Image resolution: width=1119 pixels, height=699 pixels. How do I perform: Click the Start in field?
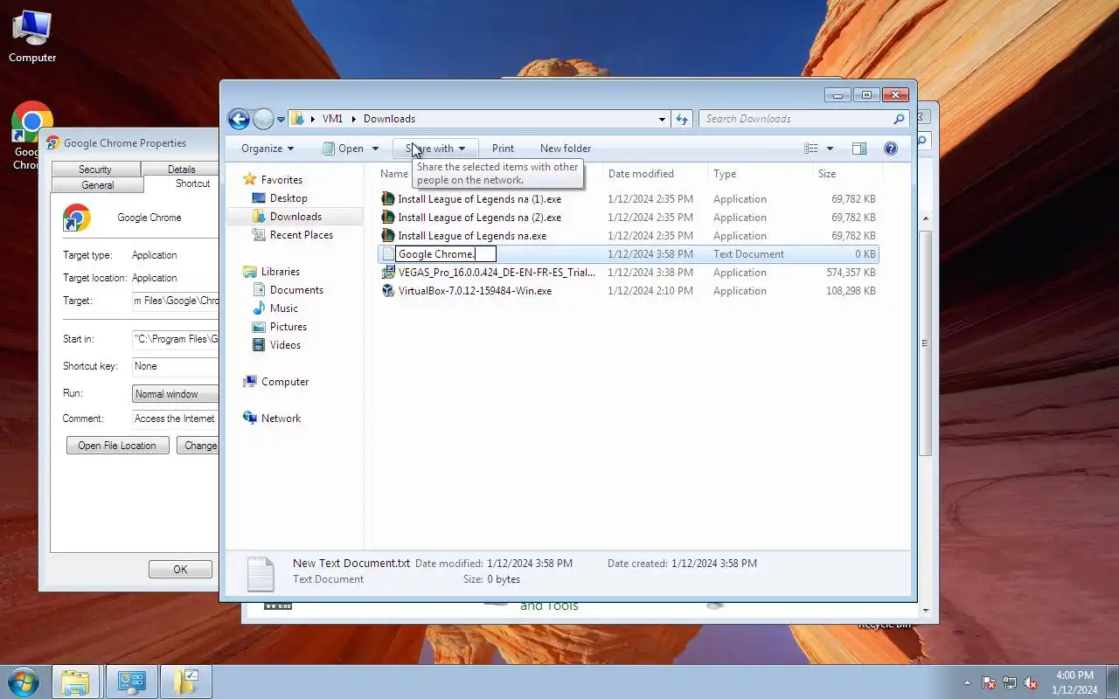175,339
